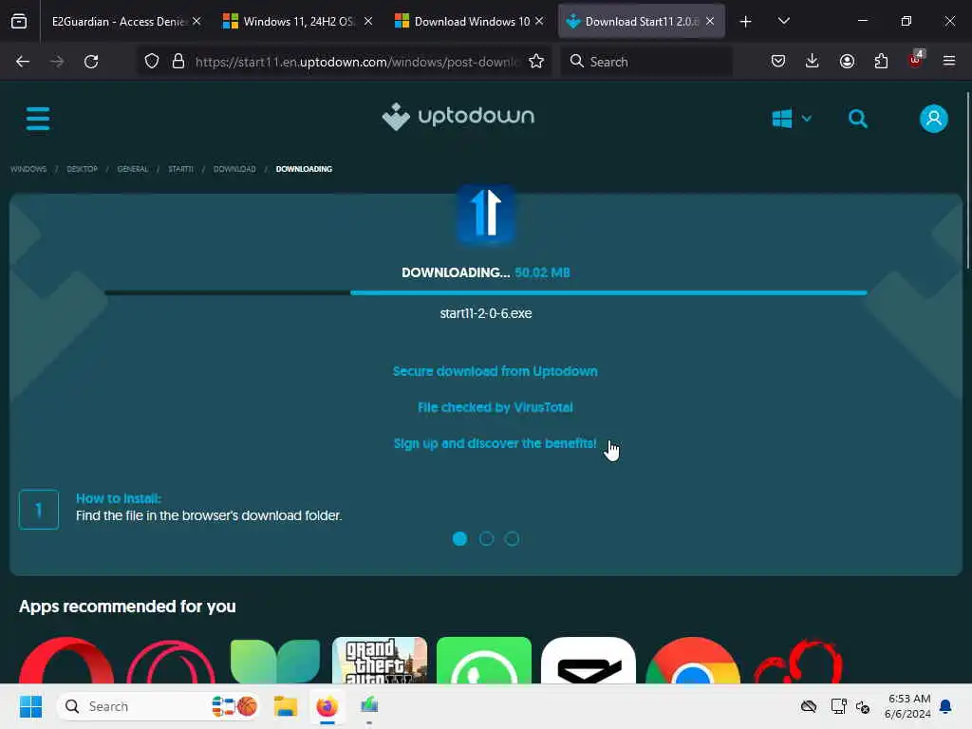This screenshot has width=972, height=729.
Task: Close the E2Guardian tab
Action: [x=197, y=21]
